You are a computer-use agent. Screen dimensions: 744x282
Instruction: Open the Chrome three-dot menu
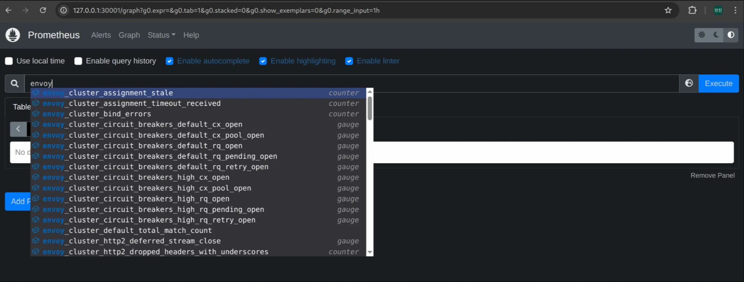[x=735, y=10]
